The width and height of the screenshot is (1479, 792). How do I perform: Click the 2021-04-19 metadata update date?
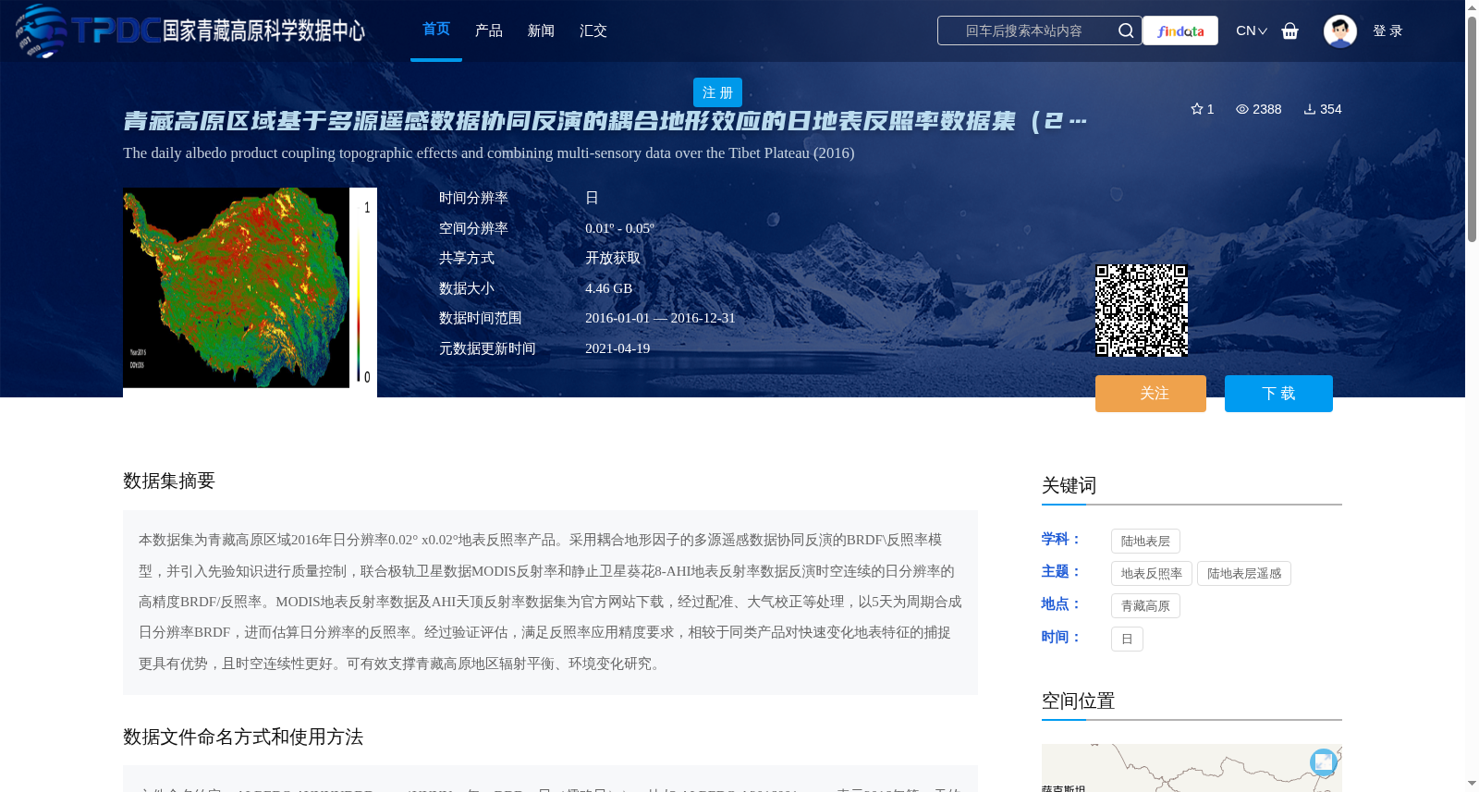[617, 348]
